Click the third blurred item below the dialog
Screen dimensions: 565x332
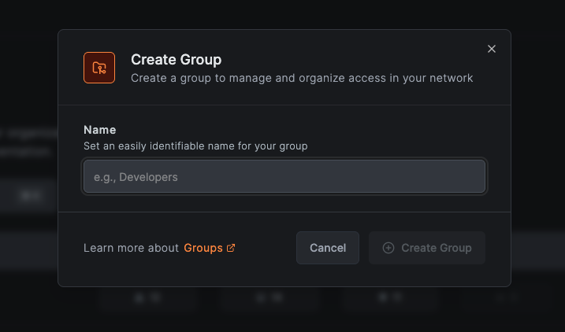click(391, 298)
